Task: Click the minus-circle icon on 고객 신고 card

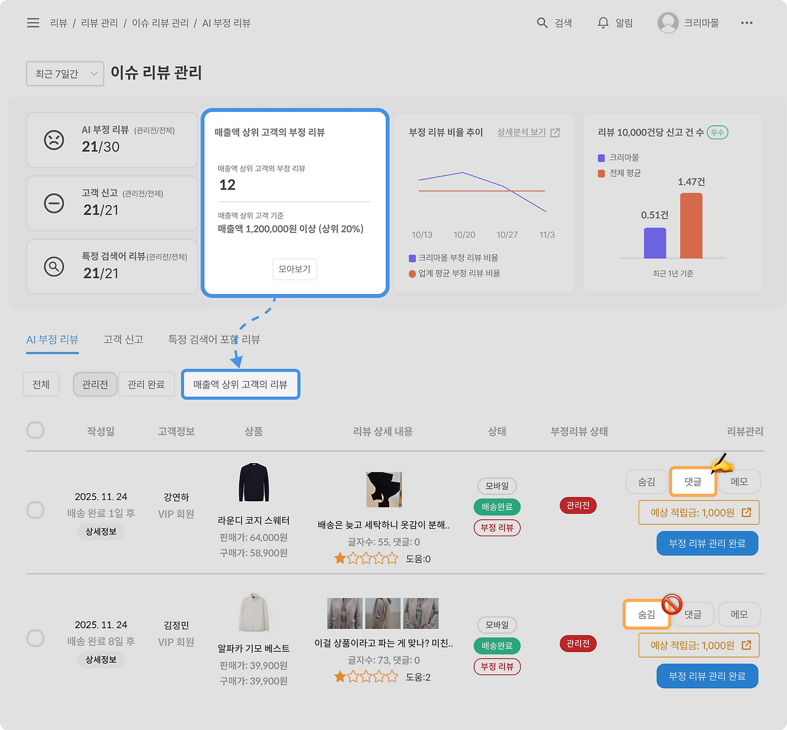Action: point(54,204)
